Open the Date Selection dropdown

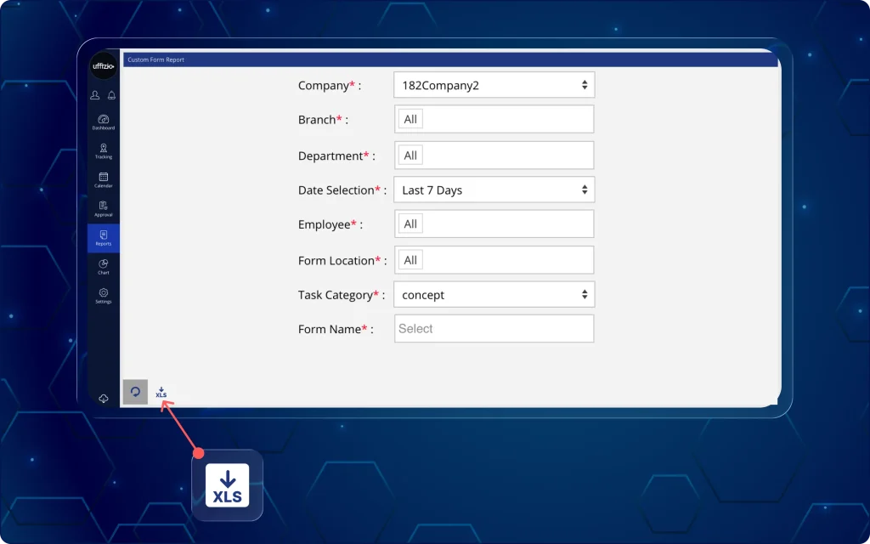[494, 190]
